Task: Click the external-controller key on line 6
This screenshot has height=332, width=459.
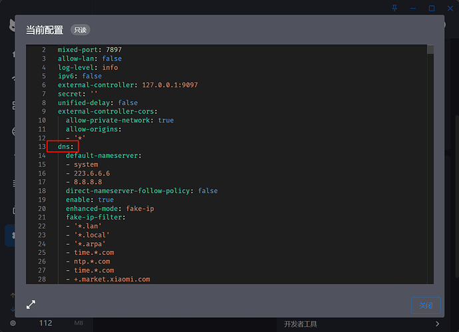Action: pos(96,85)
